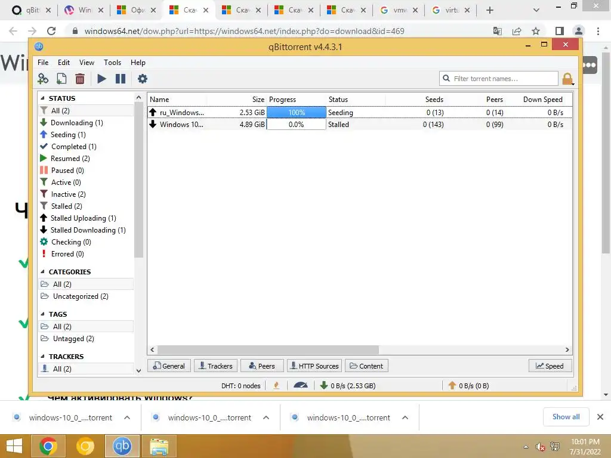The height and width of the screenshot is (458, 611).
Task: Open the Options gear icon in toolbar
Action: coord(142,79)
